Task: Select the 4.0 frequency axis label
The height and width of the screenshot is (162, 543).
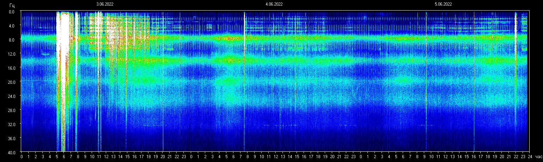Action: 12,26
